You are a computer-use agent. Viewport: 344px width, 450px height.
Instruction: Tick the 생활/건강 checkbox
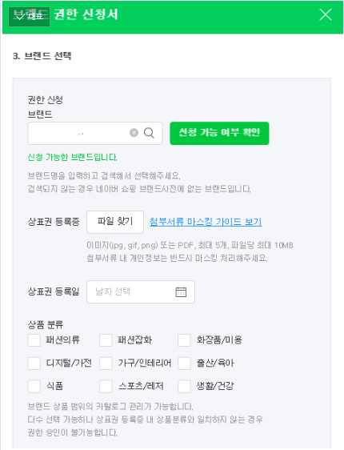tap(184, 386)
